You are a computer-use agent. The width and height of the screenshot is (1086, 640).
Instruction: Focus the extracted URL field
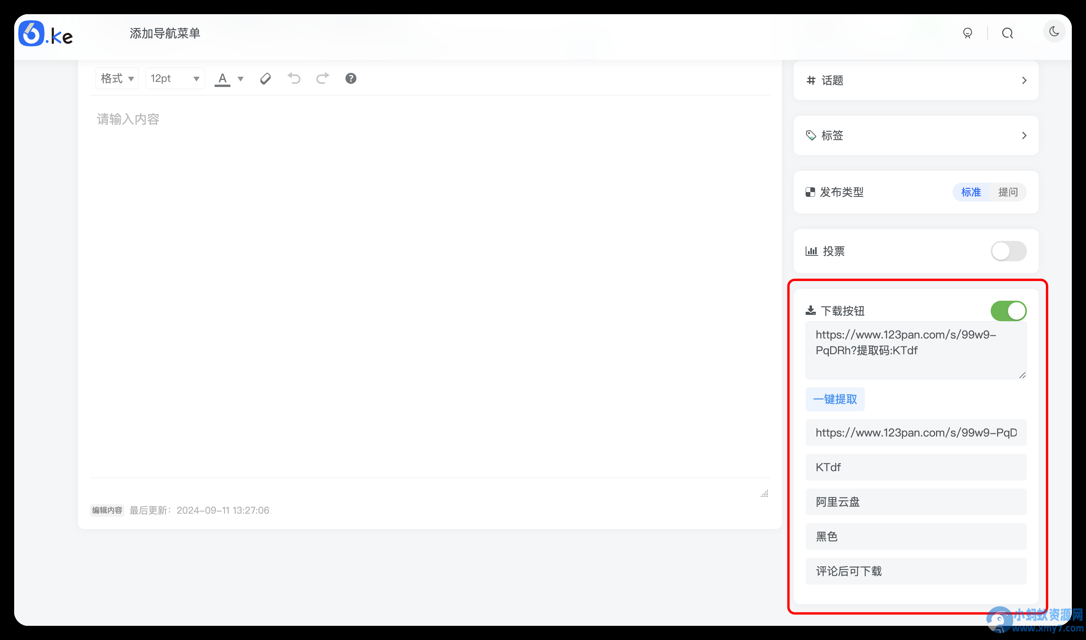coord(916,433)
